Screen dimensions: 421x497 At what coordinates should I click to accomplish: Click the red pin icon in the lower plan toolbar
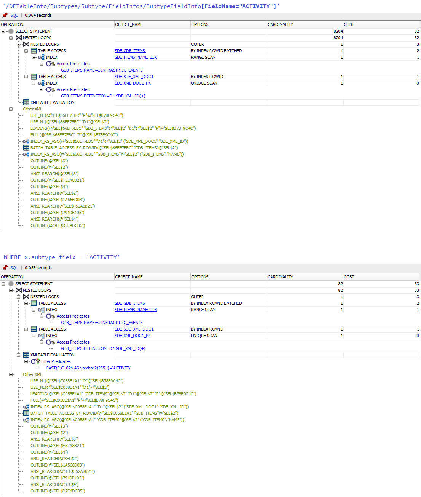5,268
